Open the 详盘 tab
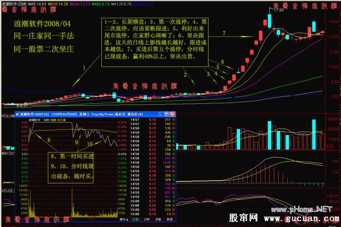This screenshot has width=341, height=227. click(158, 219)
